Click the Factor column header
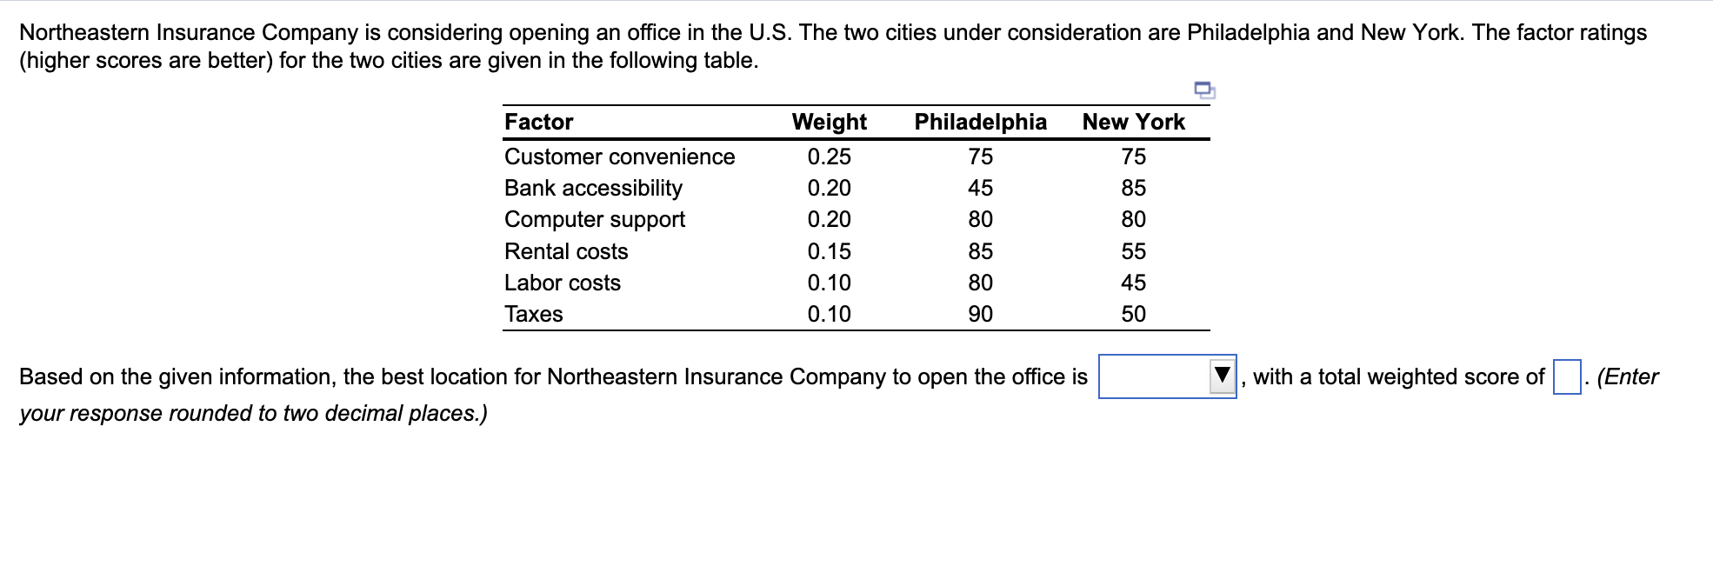1713x586 pixels. click(x=537, y=122)
